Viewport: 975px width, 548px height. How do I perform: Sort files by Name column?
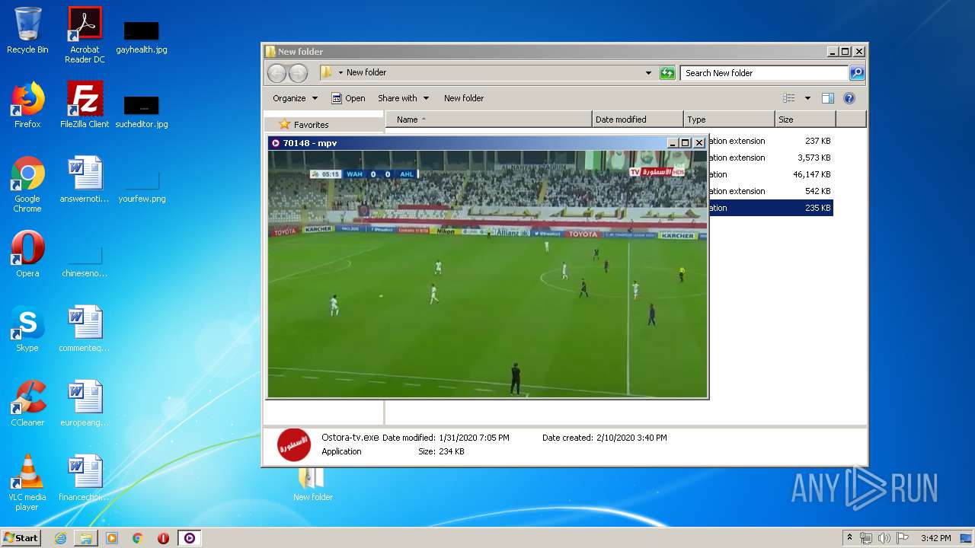(488, 119)
